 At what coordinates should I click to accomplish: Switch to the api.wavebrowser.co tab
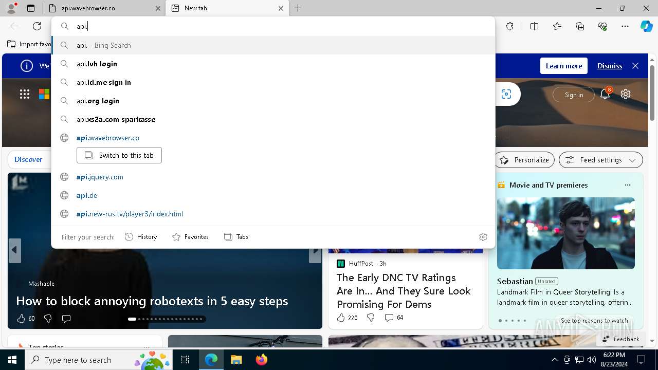[103, 8]
